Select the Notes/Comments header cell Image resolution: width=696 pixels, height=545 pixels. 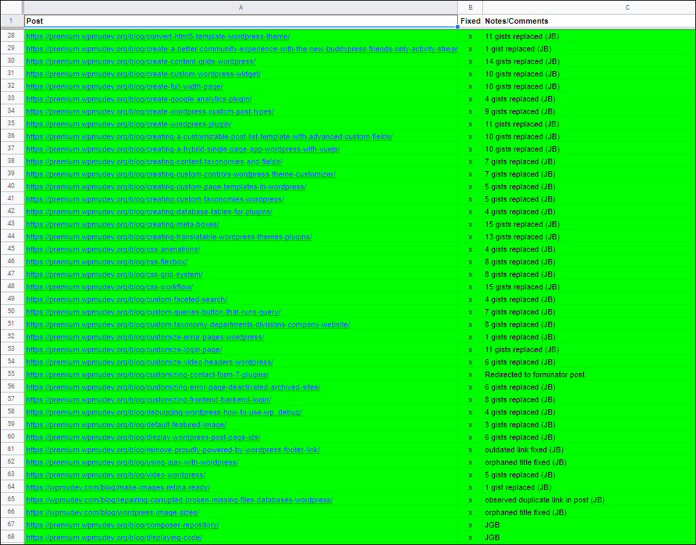589,21
